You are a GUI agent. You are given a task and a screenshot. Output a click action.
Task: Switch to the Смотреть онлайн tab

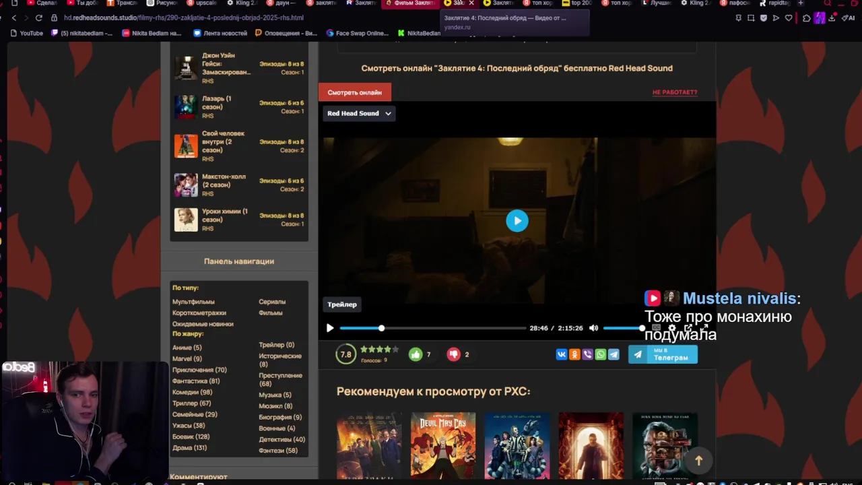tap(354, 92)
